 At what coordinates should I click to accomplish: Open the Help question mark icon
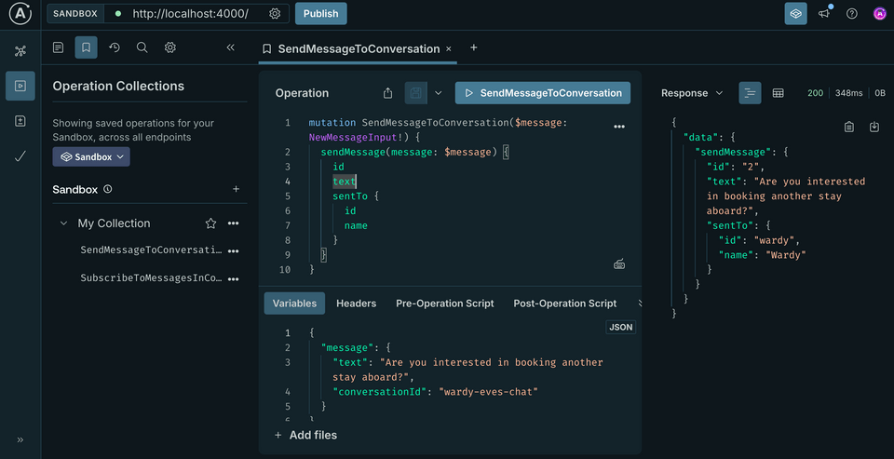pos(852,14)
